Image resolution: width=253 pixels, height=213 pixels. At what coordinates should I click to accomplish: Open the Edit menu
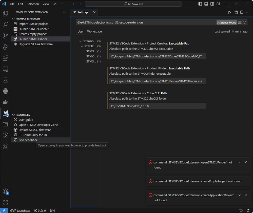click(21, 4)
